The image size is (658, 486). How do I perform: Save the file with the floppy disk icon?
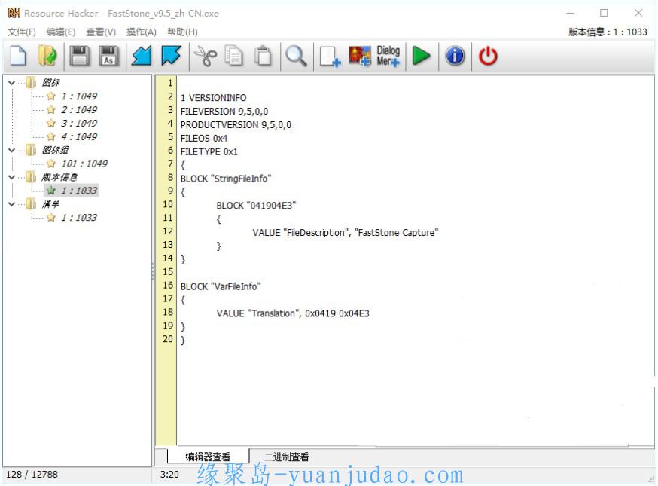click(x=79, y=56)
